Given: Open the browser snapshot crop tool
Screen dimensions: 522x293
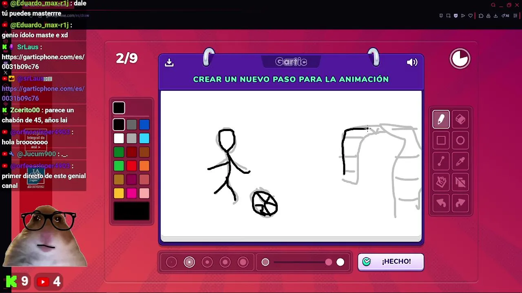Looking at the screenshot, I should pyautogui.click(x=448, y=16).
